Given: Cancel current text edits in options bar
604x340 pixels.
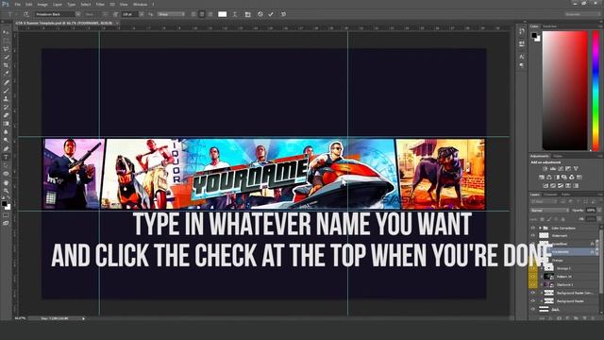Looking at the screenshot, I should 260,14.
